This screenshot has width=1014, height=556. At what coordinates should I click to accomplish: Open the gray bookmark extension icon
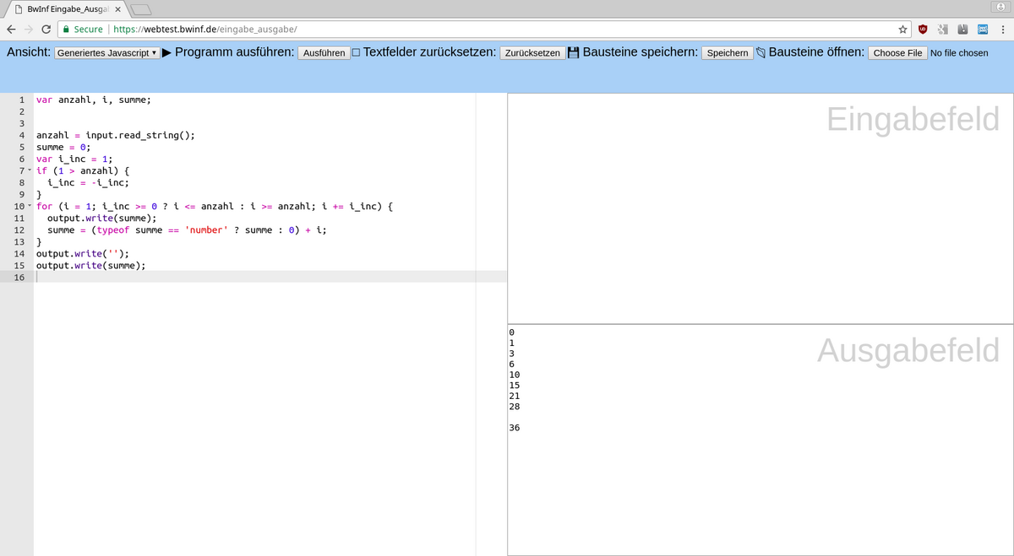click(x=963, y=29)
